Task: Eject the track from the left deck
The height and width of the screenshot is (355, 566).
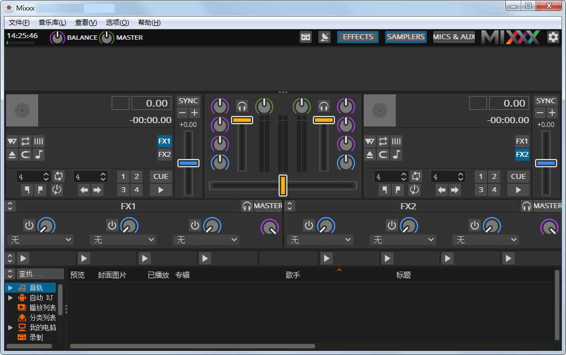Action: pos(12,155)
